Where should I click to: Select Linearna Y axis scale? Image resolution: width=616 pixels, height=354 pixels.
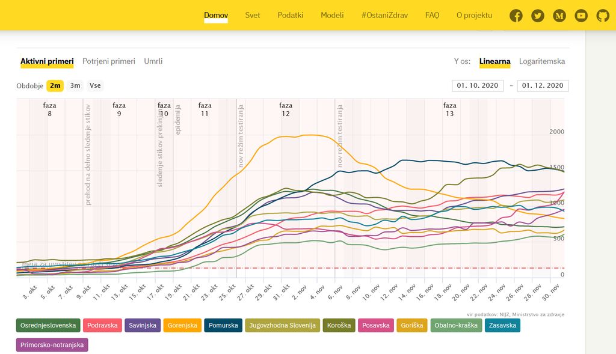click(494, 61)
